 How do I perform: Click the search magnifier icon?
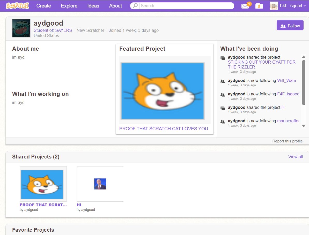[135, 6]
